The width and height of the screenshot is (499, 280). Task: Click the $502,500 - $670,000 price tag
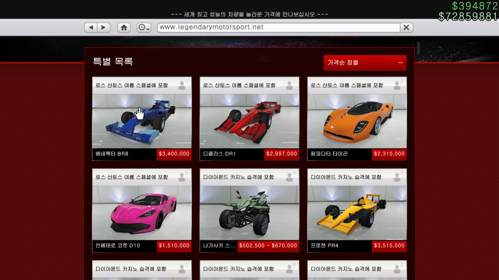[268, 245]
